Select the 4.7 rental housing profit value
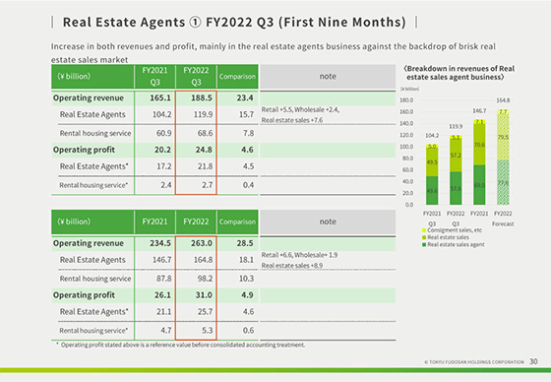This screenshot has height=382, width=551. [166, 330]
